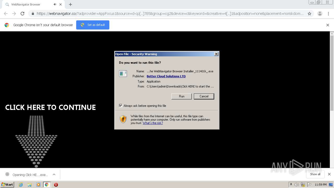This screenshot has height=188, width=334.
Task: Click the Action Center flag icon
Action: point(309,185)
